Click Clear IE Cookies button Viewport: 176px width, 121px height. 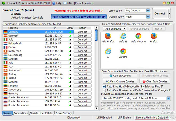tap(120, 76)
